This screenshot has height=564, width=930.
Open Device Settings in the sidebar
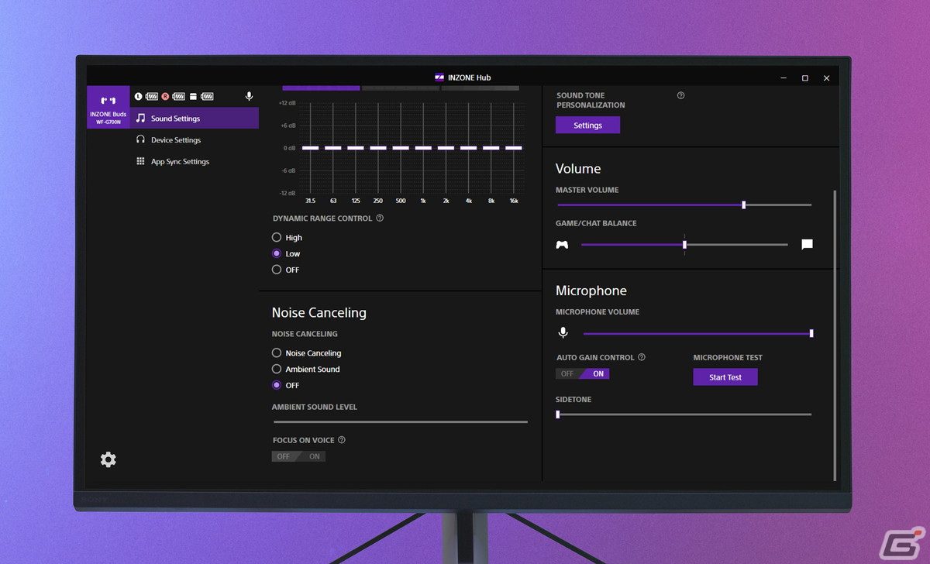195,140
